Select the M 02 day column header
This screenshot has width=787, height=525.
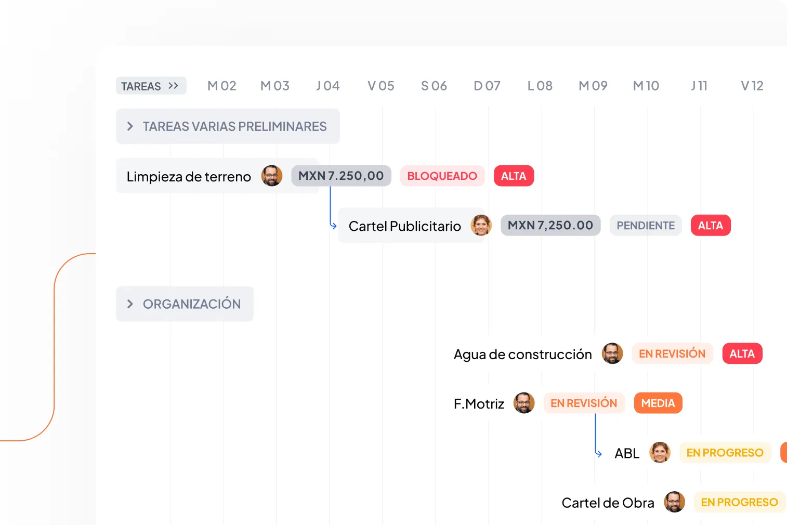tap(222, 86)
